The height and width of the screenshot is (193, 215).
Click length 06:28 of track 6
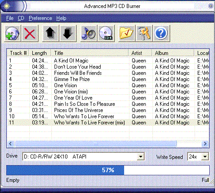[40, 92]
